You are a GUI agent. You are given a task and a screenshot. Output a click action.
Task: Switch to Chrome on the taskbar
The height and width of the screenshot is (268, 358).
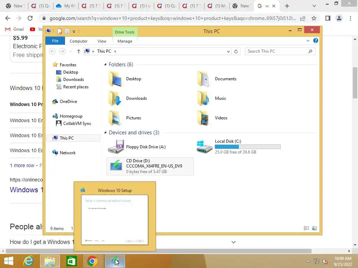pos(92,261)
